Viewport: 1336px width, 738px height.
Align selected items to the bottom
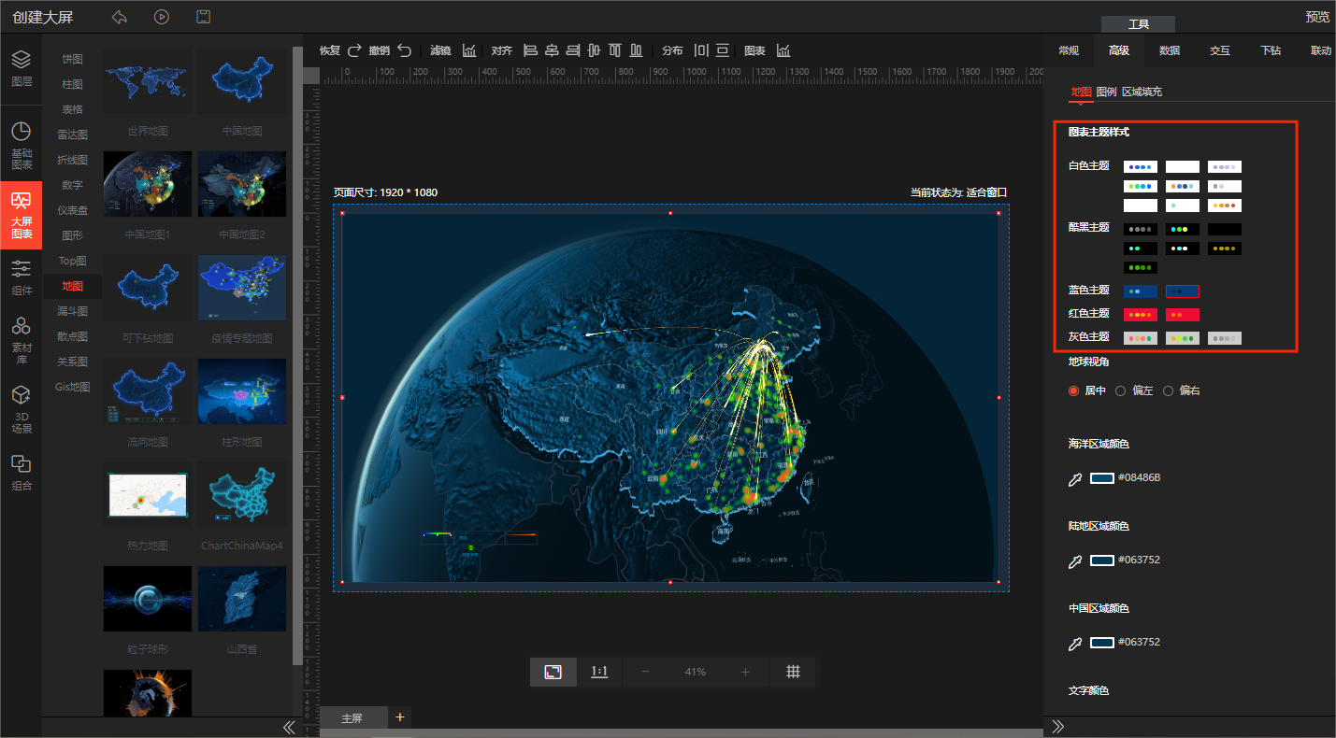[636, 50]
